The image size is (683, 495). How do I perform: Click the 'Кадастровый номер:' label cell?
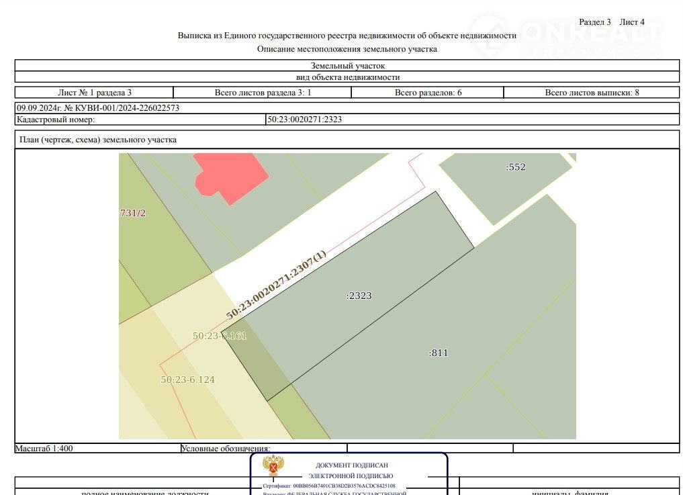(56, 120)
